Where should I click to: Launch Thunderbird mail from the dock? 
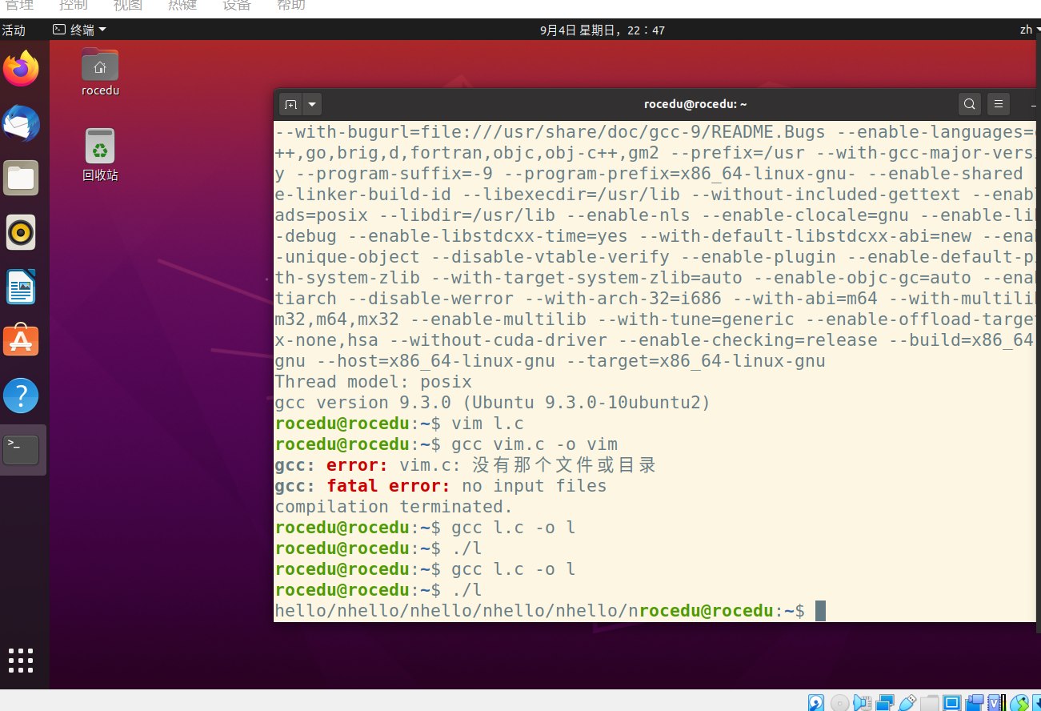coord(21,123)
